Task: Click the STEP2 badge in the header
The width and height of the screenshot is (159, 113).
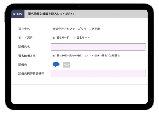Action: [x=18, y=14]
